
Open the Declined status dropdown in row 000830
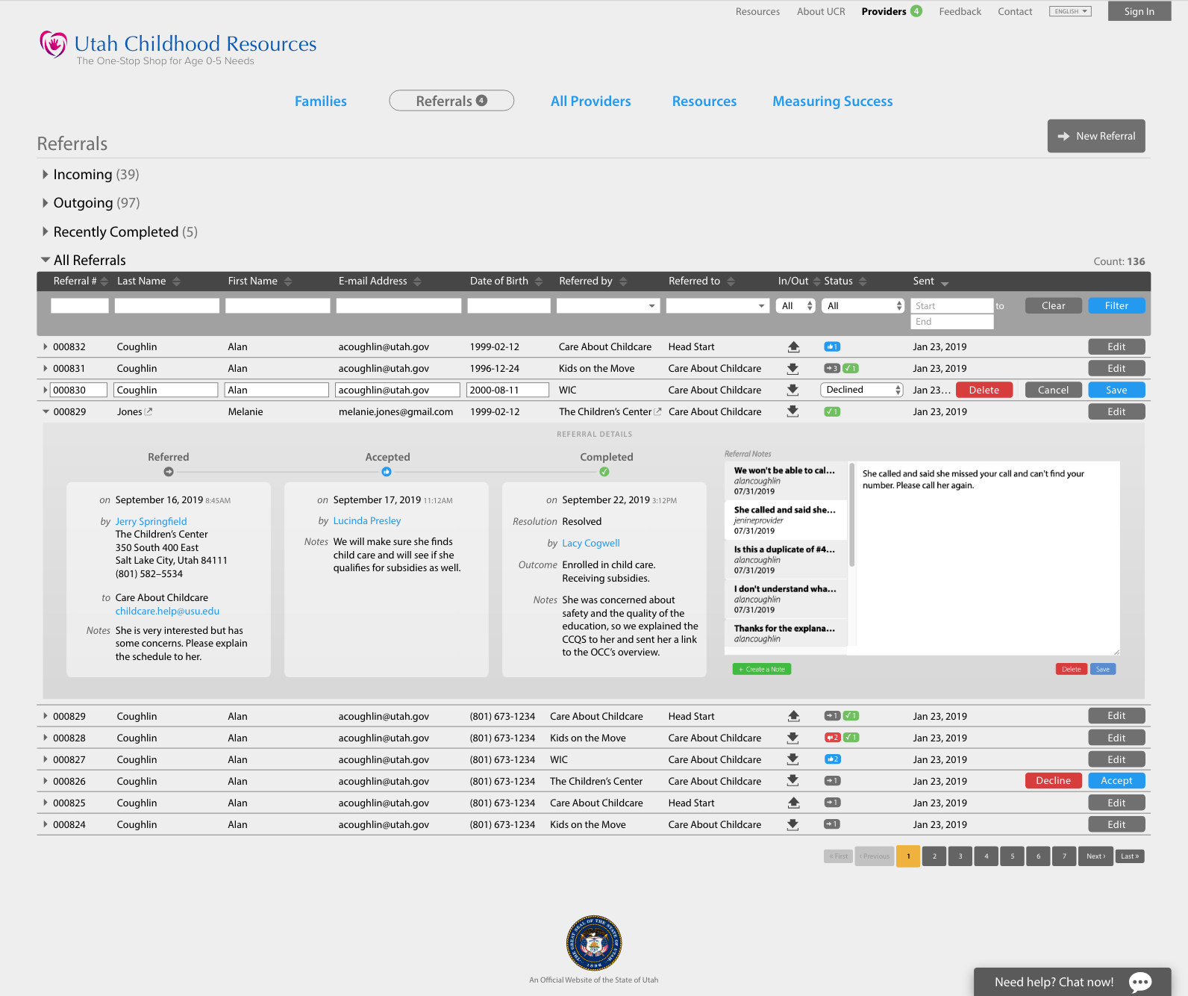tap(862, 390)
